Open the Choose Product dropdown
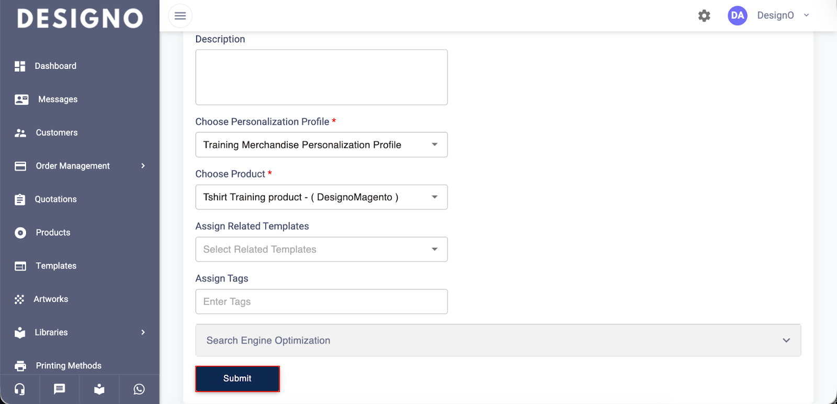The width and height of the screenshot is (837, 404). coord(321,197)
